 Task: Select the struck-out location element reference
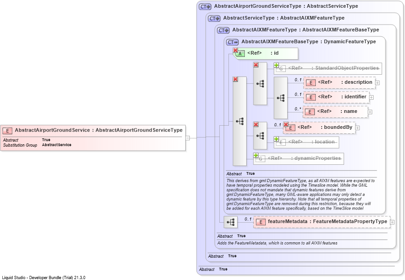tap(306, 143)
